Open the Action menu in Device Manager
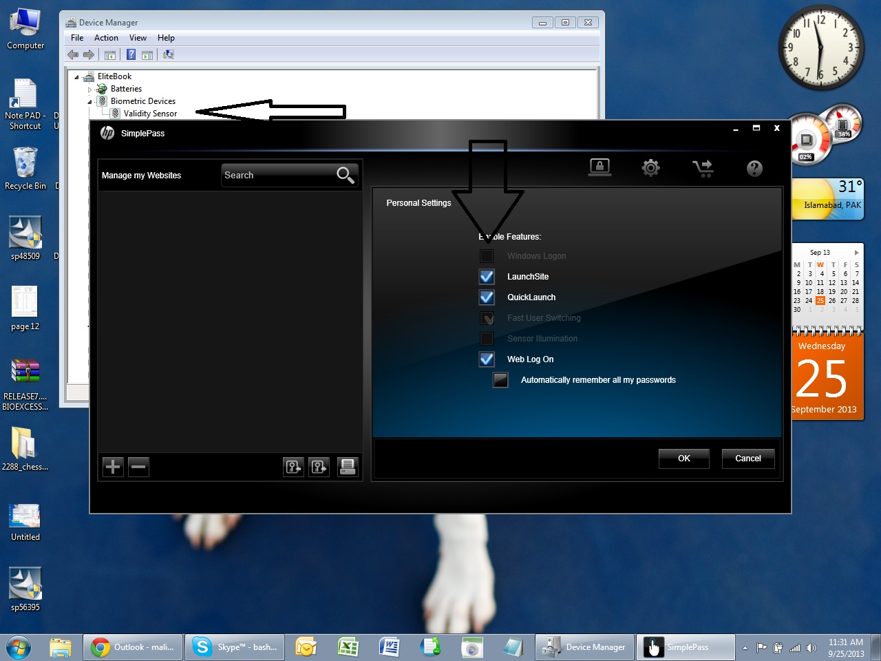This screenshot has width=881, height=661. coord(106,38)
